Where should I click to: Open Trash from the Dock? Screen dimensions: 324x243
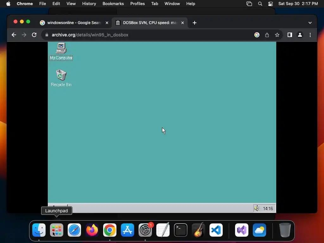[x=285, y=230]
